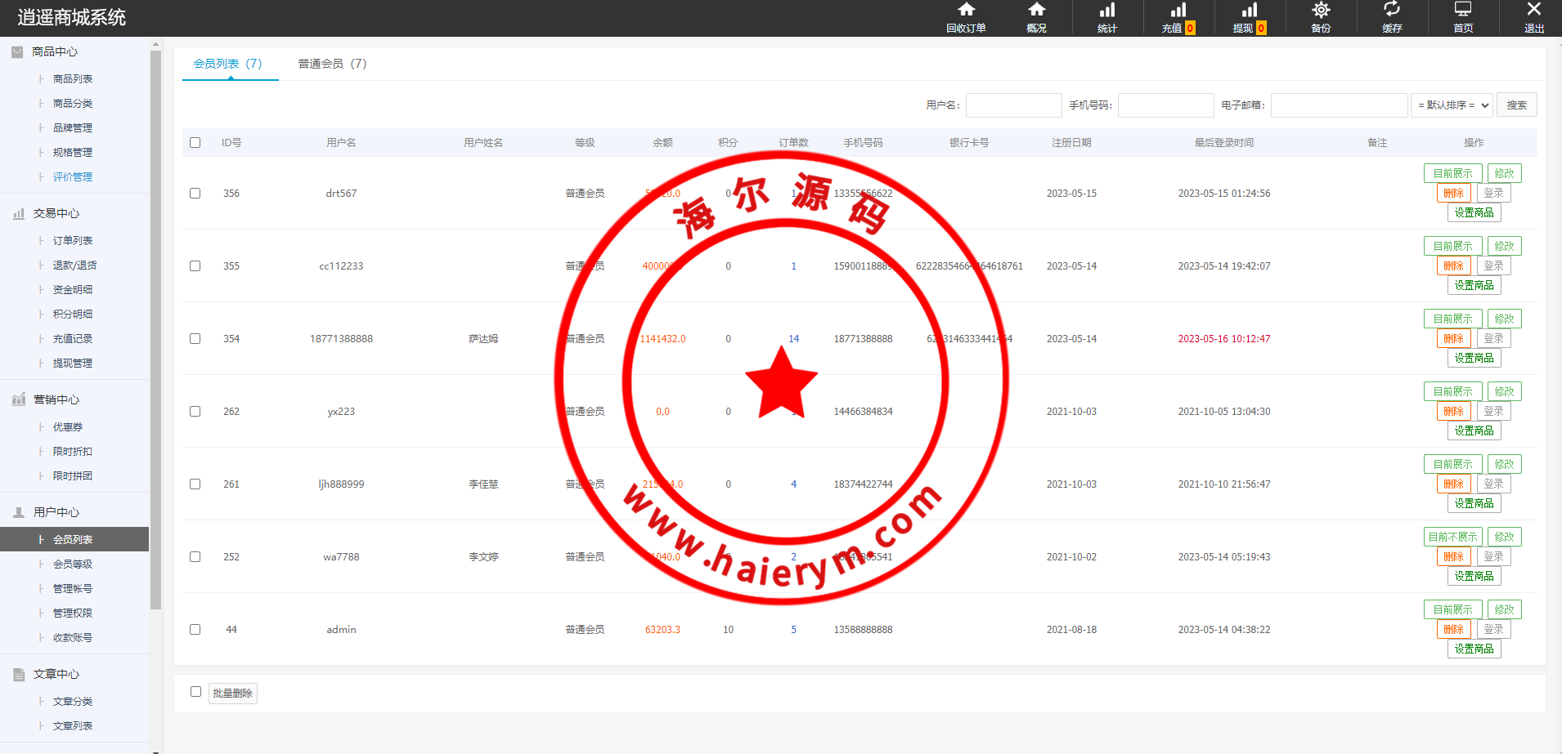Refresh using the 缓存 cache icon
Viewport: 1562px width, 754px height.
(1391, 11)
